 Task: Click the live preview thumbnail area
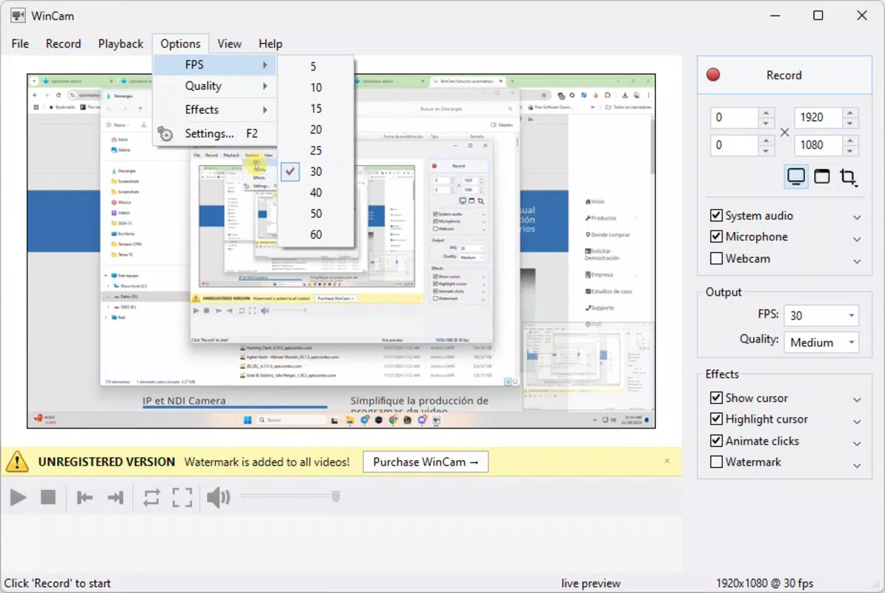pyautogui.click(x=341, y=251)
